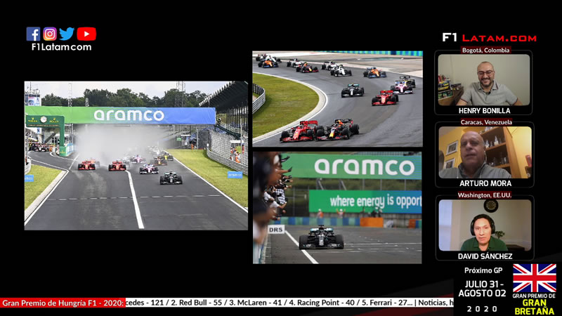Click the 2020 year text

(483, 309)
